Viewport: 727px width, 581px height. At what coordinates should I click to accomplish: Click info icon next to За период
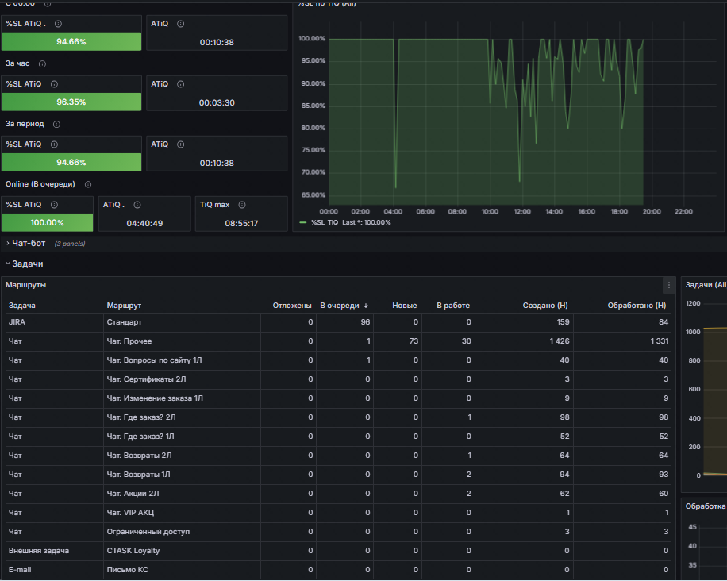click(x=56, y=125)
